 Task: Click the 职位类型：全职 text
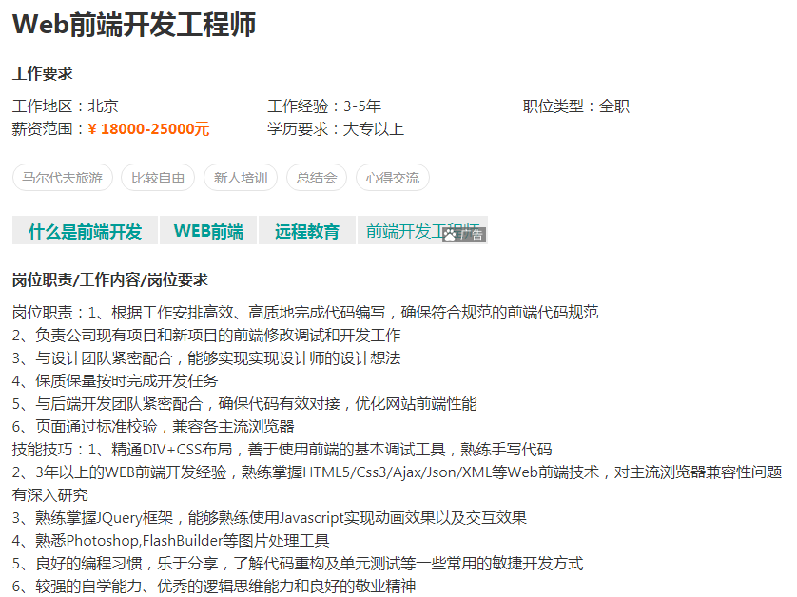coord(576,106)
